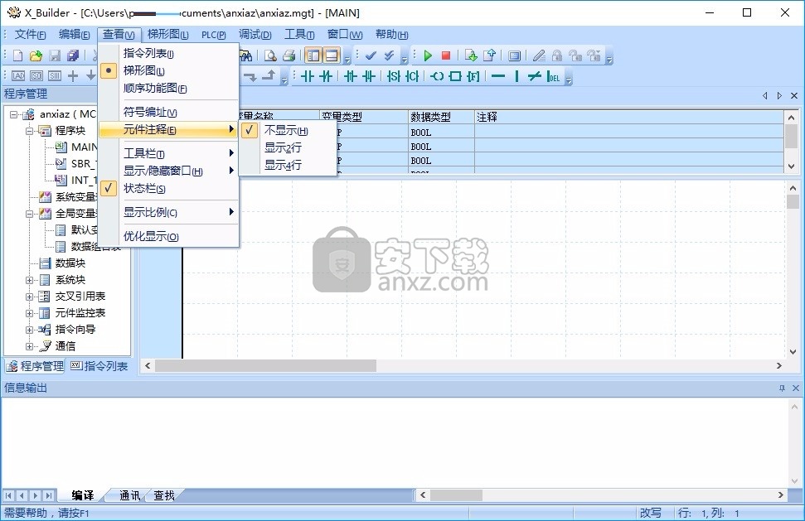
Task: Click the pencil edit icon
Action: [539, 55]
